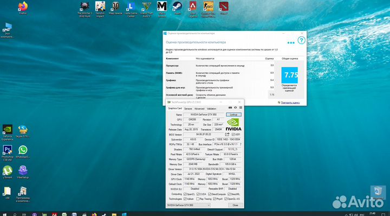Toggle the DirectCompute checkbox
Screen dimensions: 390x216
click(210, 194)
